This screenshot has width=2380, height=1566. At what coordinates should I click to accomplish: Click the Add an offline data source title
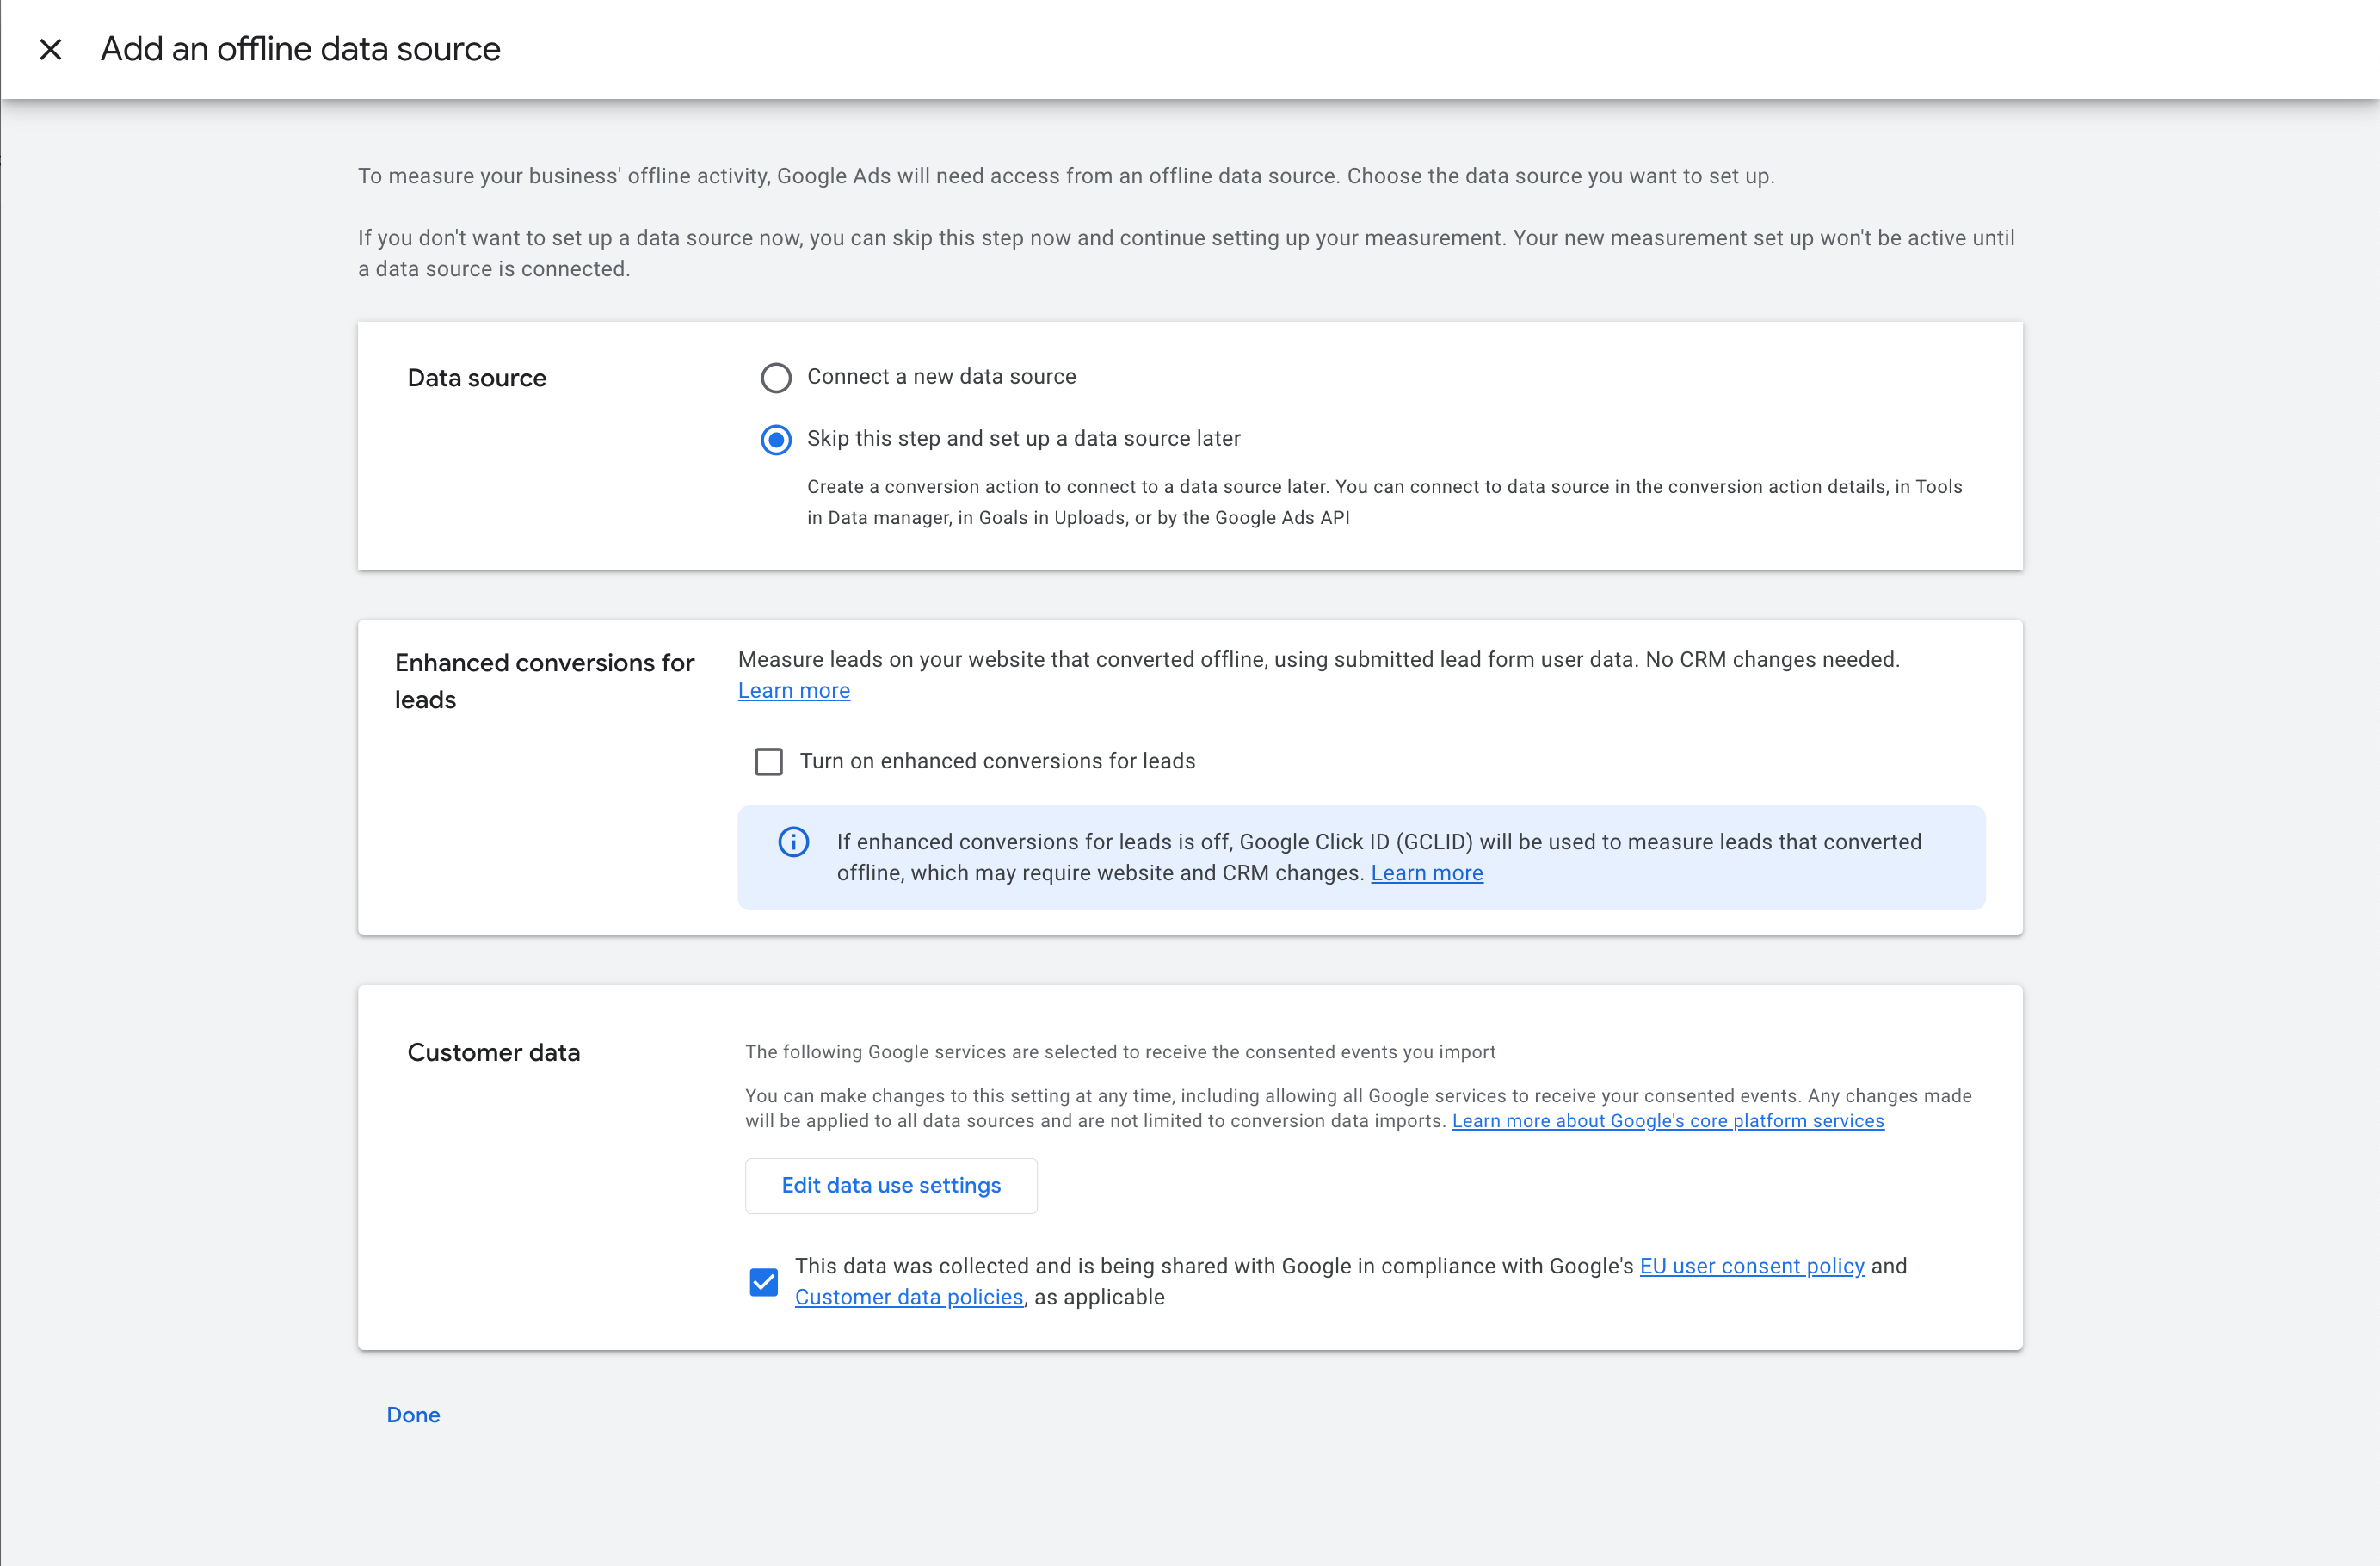pos(299,48)
